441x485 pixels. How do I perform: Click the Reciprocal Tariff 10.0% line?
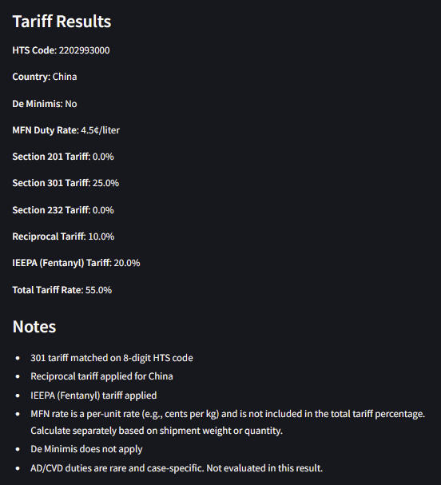[63, 237]
